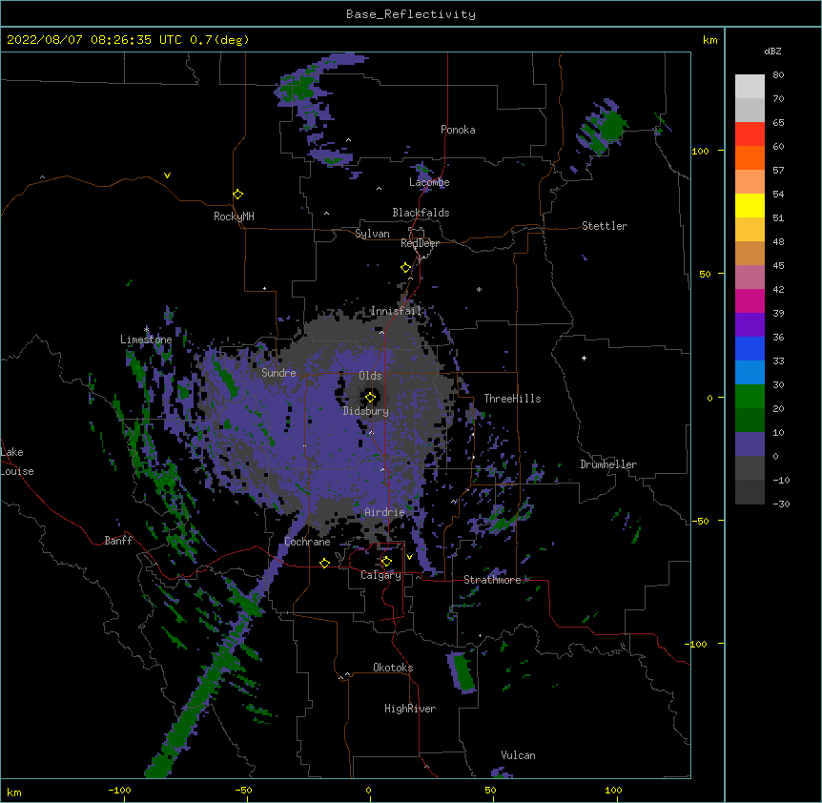Select the red 65-60 dBZ legend swatch

pos(750,134)
